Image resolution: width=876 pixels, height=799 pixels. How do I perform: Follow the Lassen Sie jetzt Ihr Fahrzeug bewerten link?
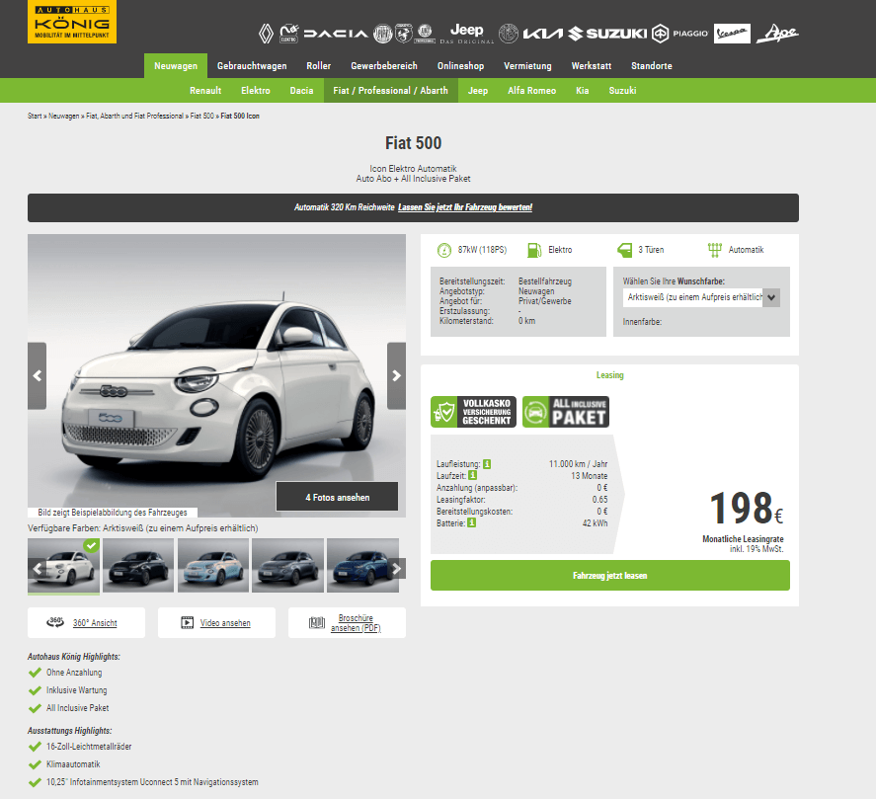pos(465,207)
